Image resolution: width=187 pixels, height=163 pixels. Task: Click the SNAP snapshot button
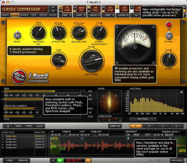coord(137,135)
